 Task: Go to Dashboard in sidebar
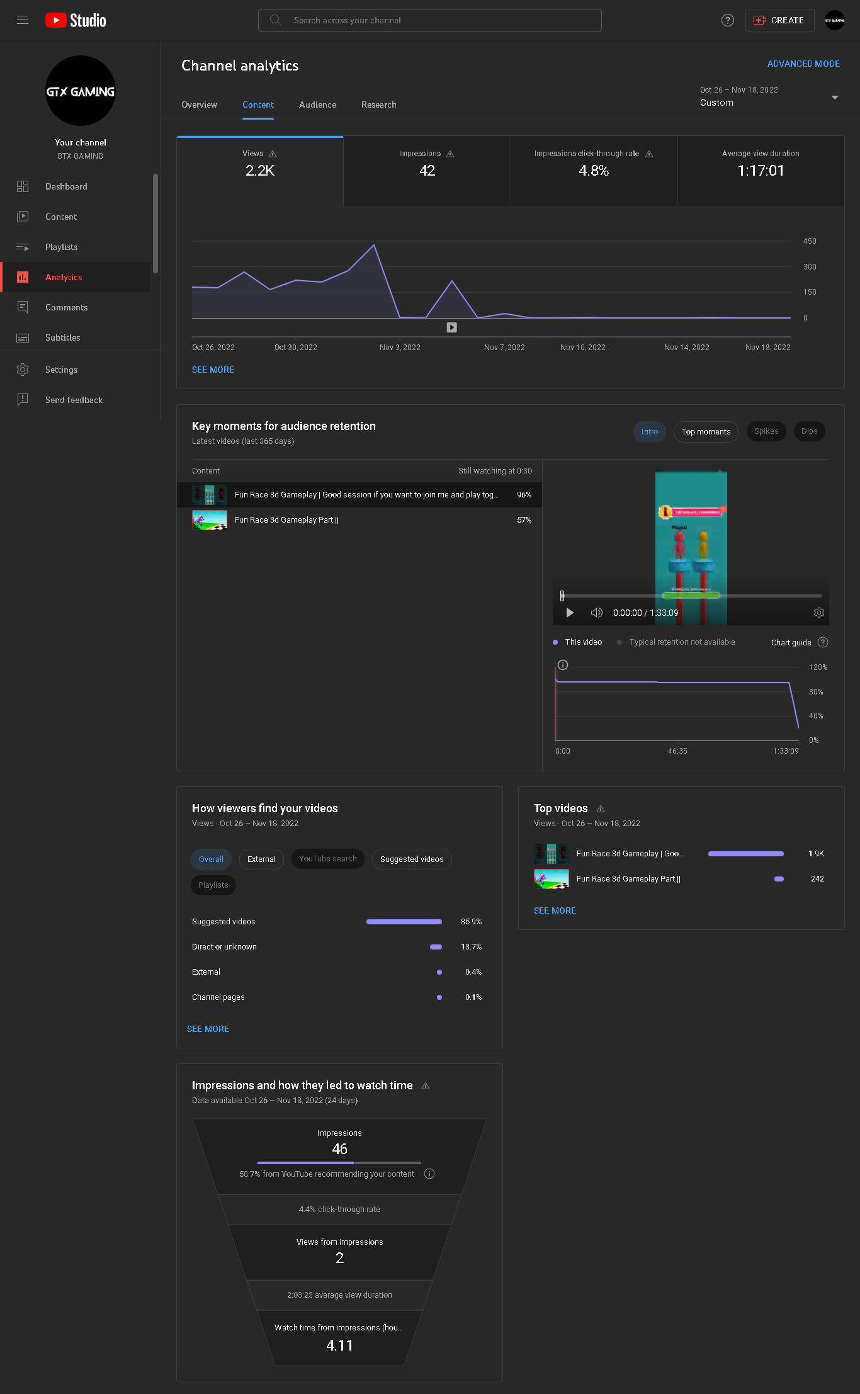click(76, 186)
